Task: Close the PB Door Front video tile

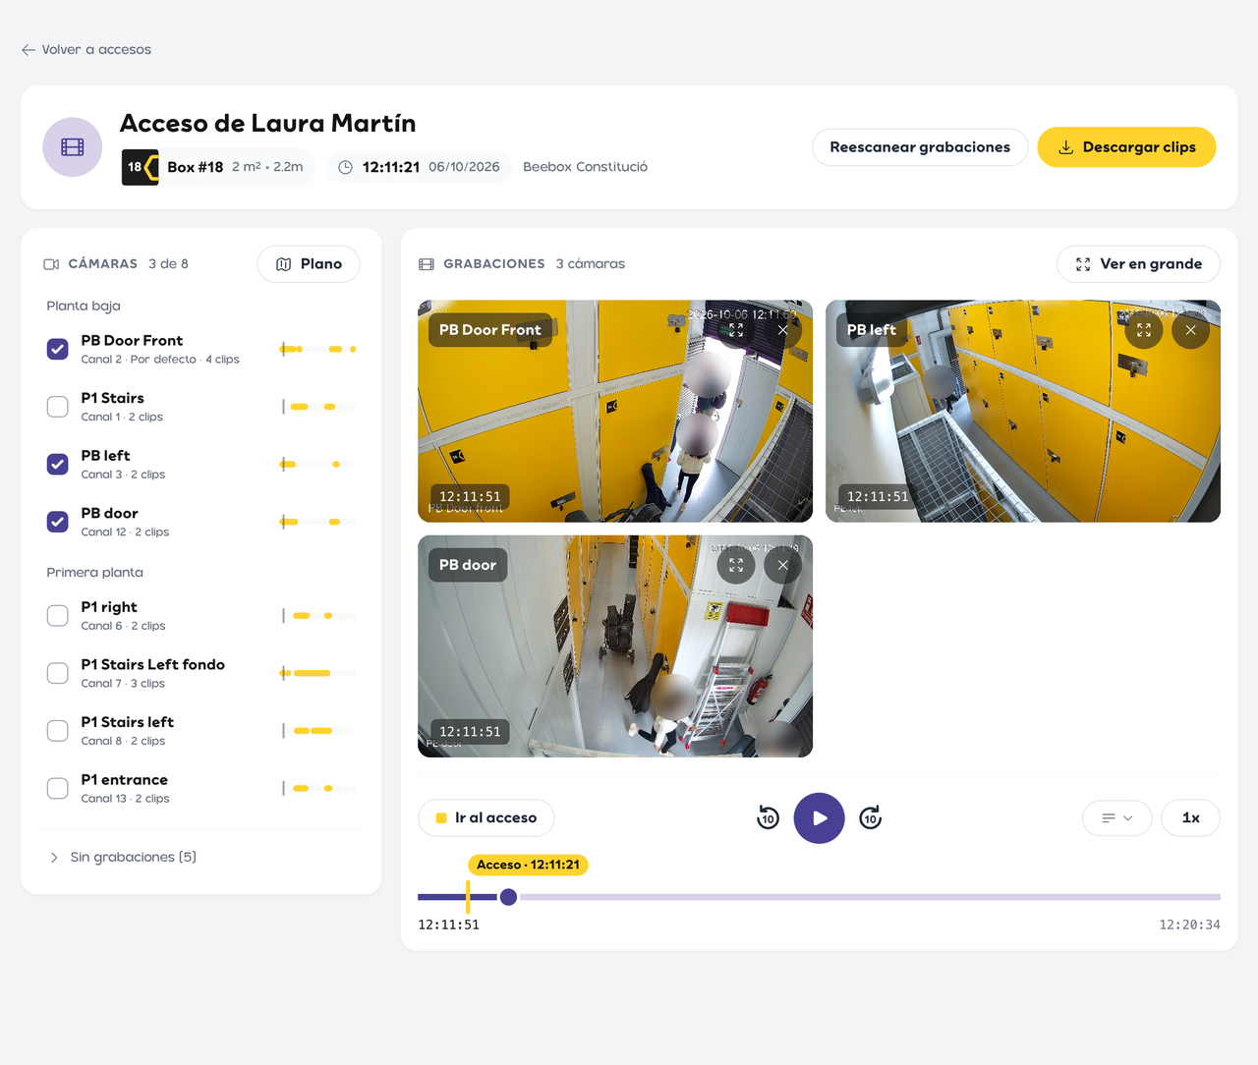Action: (782, 330)
